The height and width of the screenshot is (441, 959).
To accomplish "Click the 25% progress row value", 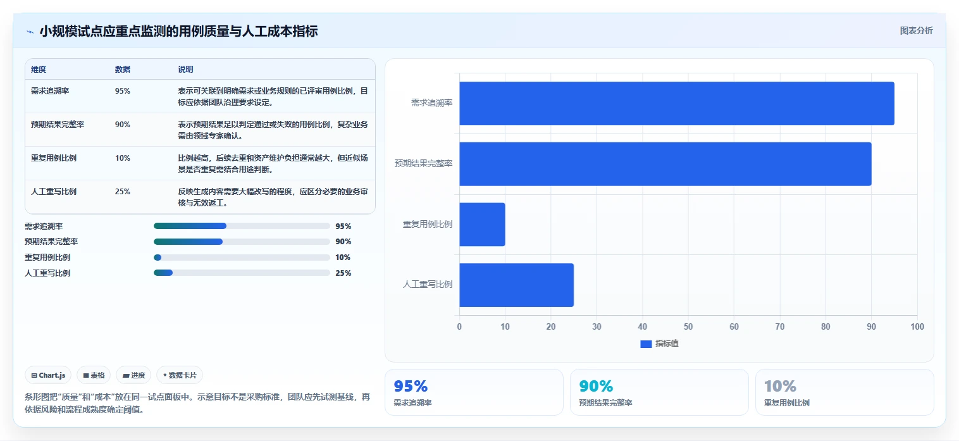I will [343, 273].
